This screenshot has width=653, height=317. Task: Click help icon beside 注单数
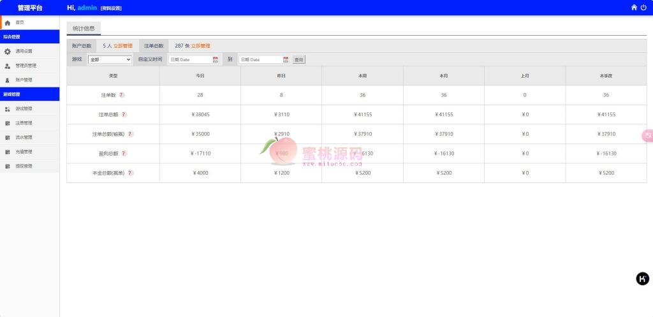coord(122,95)
